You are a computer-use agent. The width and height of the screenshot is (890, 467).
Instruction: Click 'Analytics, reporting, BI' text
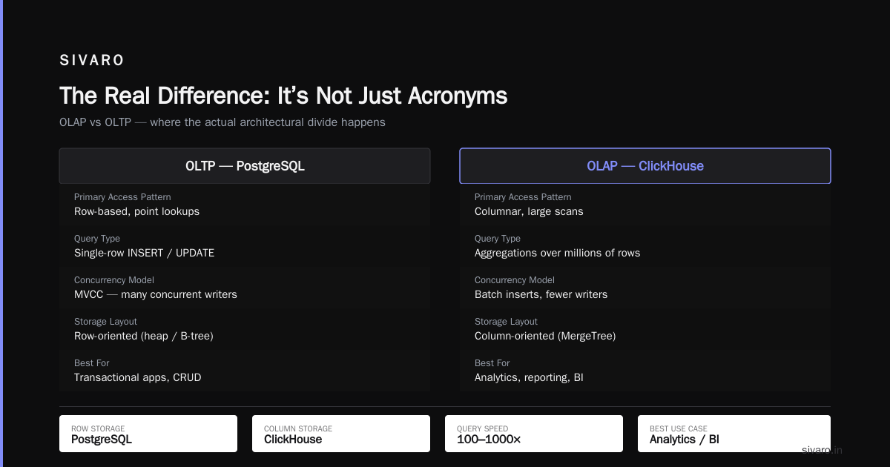point(529,377)
